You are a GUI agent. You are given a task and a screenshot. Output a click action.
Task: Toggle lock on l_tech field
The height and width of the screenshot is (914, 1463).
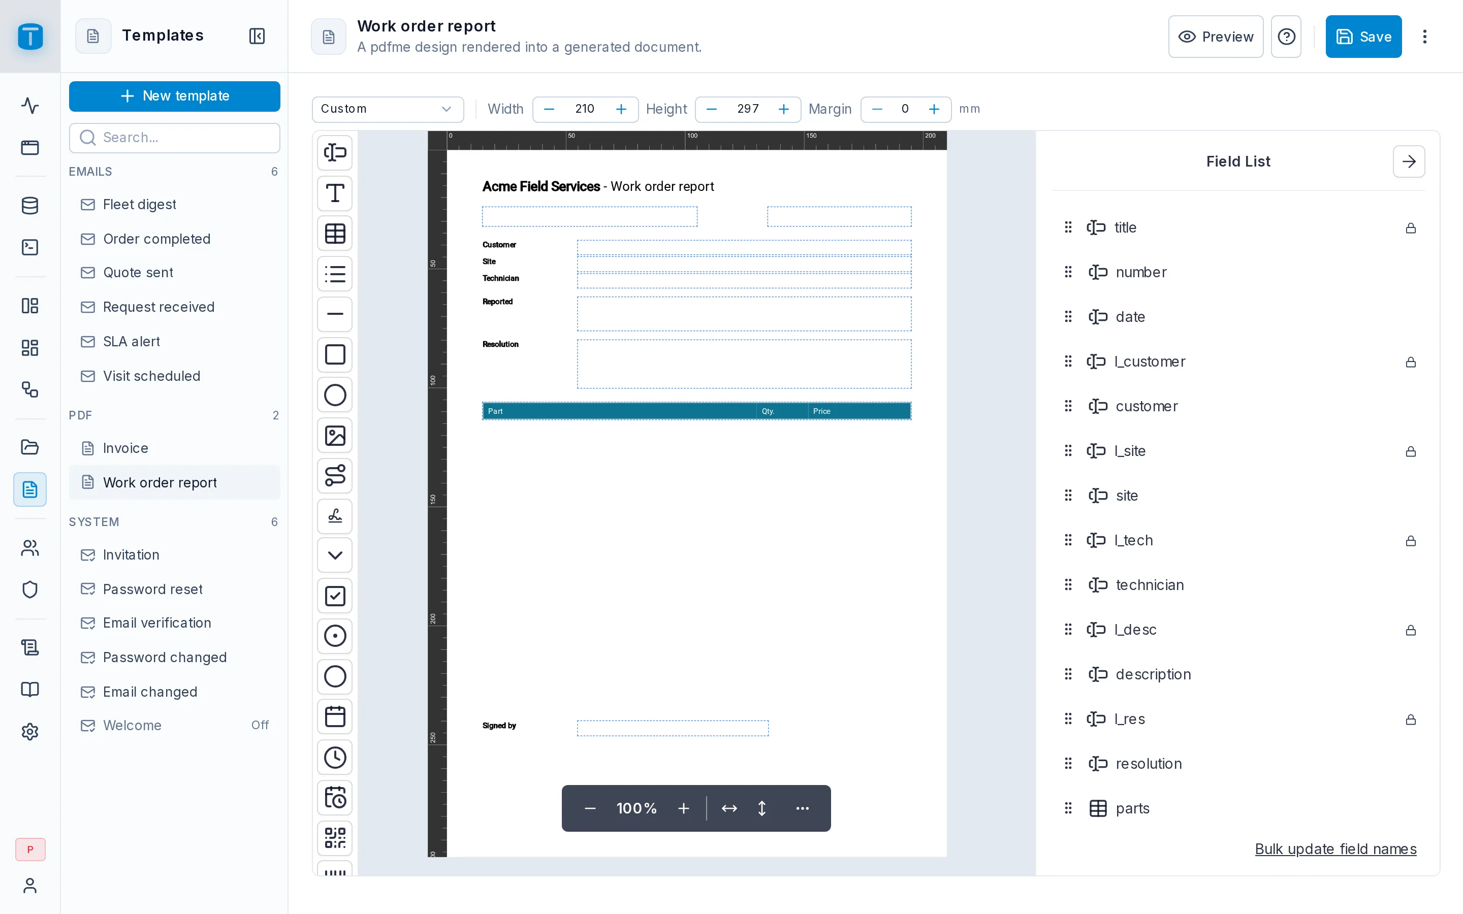point(1410,541)
